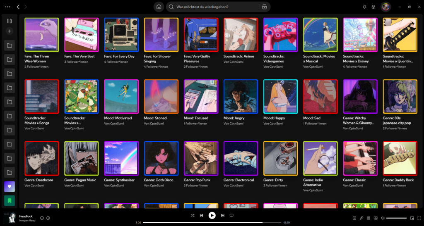This screenshot has width=424, height=226.
Task: Open 'Genre: Dirty' ashtray cover
Action: click(280, 158)
